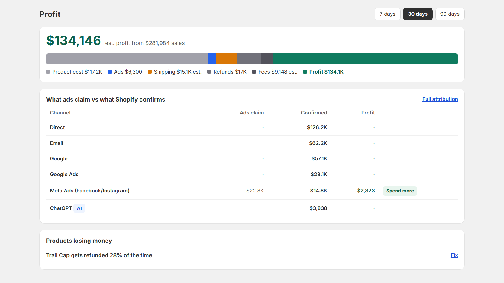
Task: Select the Direct channel row
Action: pos(252,128)
